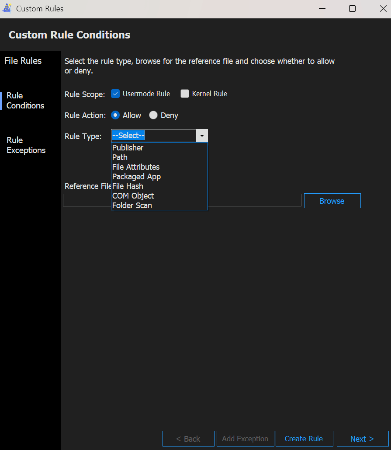Click the Next > button
The height and width of the screenshot is (450, 391).
coord(362,439)
